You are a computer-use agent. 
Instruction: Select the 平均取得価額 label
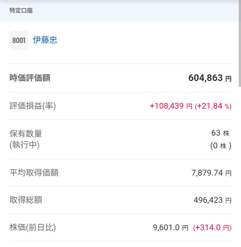pos(34,173)
